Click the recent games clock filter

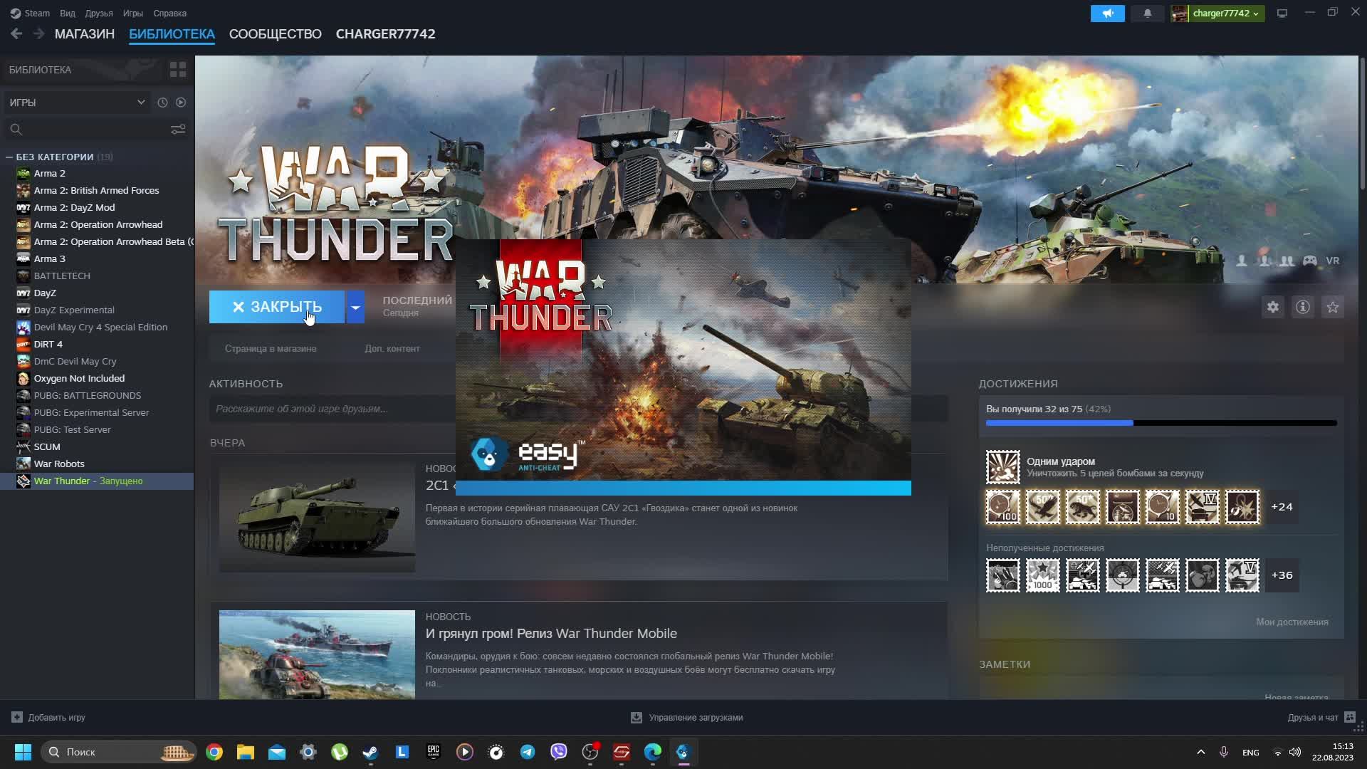pos(162,103)
